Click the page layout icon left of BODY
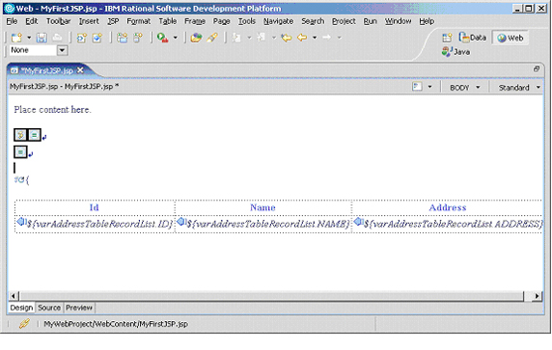This screenshot has width=552, height=350. click(x=417, y=87)
